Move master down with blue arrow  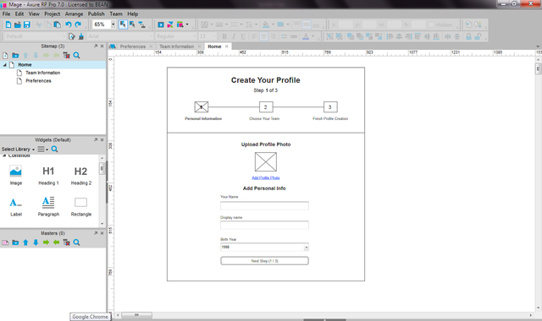click(36, 242)
